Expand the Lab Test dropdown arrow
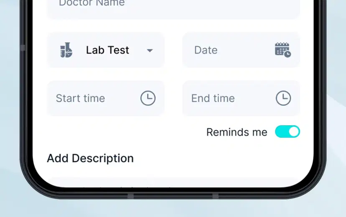Screen dimensions: 346x217 pyautogui.click(x=150, y=51)
